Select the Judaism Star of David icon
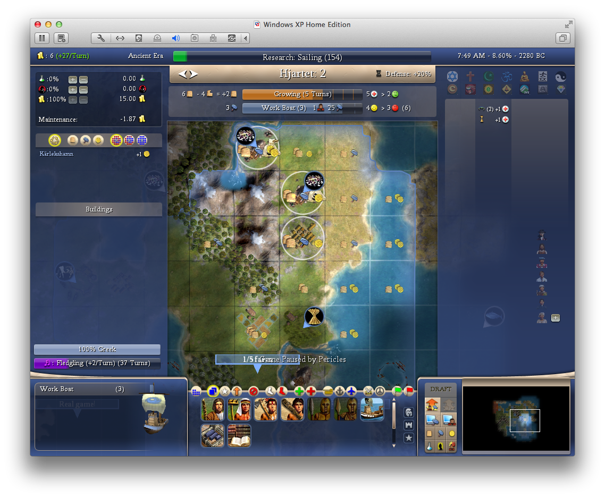Screen dimensions: 605x498 [452, 77]
